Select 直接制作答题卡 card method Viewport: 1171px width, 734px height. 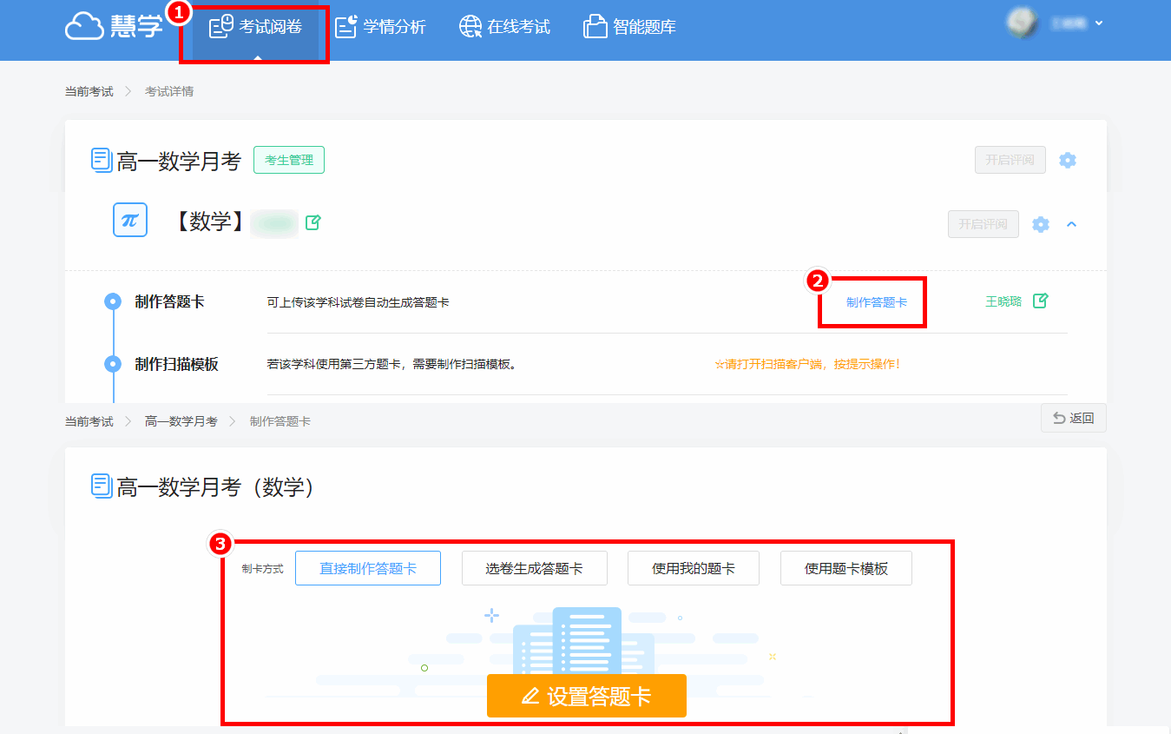[x=368, y=568]
